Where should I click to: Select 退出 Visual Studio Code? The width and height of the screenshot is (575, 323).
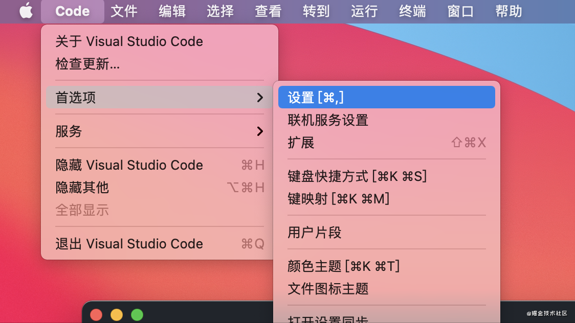click(160, 244)
